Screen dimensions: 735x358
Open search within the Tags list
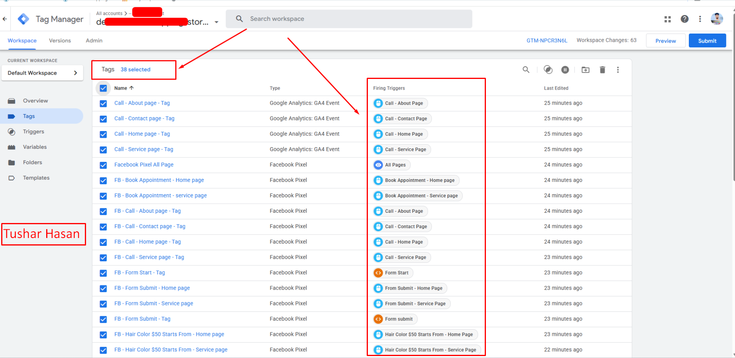point(526,69)
